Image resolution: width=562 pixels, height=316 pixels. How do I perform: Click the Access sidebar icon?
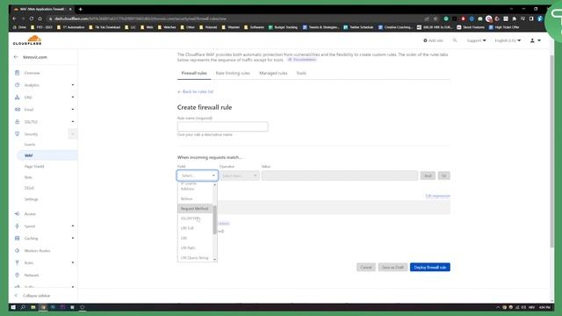[x=18, y=213]
